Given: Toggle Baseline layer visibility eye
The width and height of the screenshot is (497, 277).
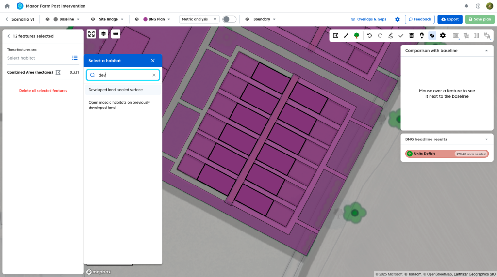Looking at the screenshot, I should 48,19.
